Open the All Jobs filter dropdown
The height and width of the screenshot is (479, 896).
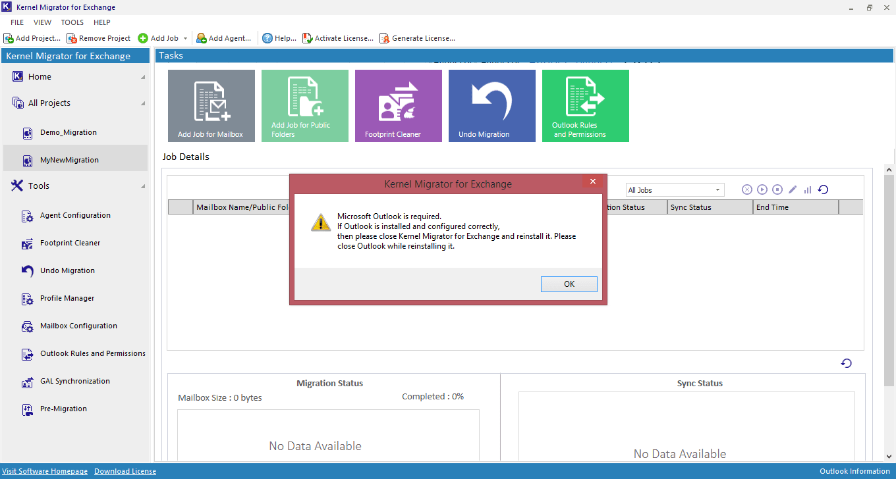(x=675, y=190)
